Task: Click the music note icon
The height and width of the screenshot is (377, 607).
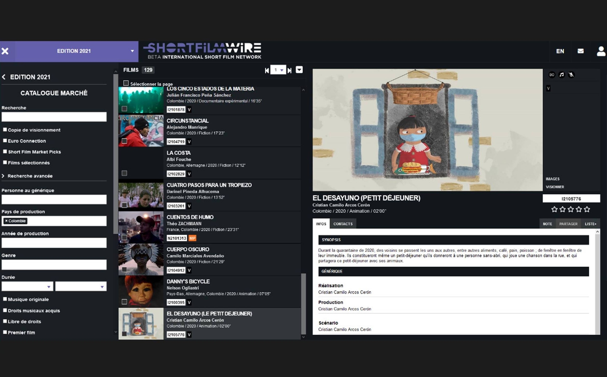Action: point(561,75)
